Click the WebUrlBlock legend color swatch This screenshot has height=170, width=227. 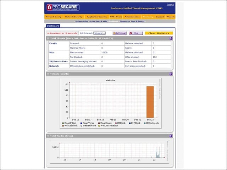point(63,126)
